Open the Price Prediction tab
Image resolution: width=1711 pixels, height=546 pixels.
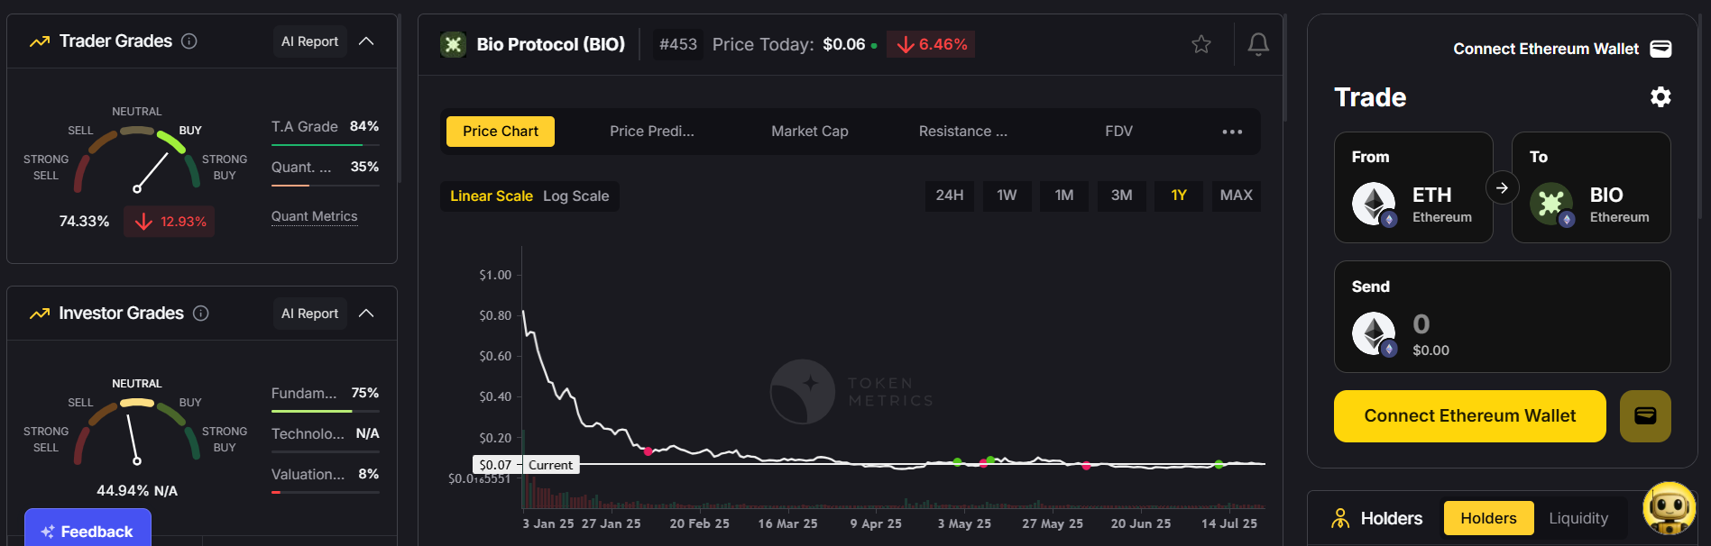tap(652, 132)
